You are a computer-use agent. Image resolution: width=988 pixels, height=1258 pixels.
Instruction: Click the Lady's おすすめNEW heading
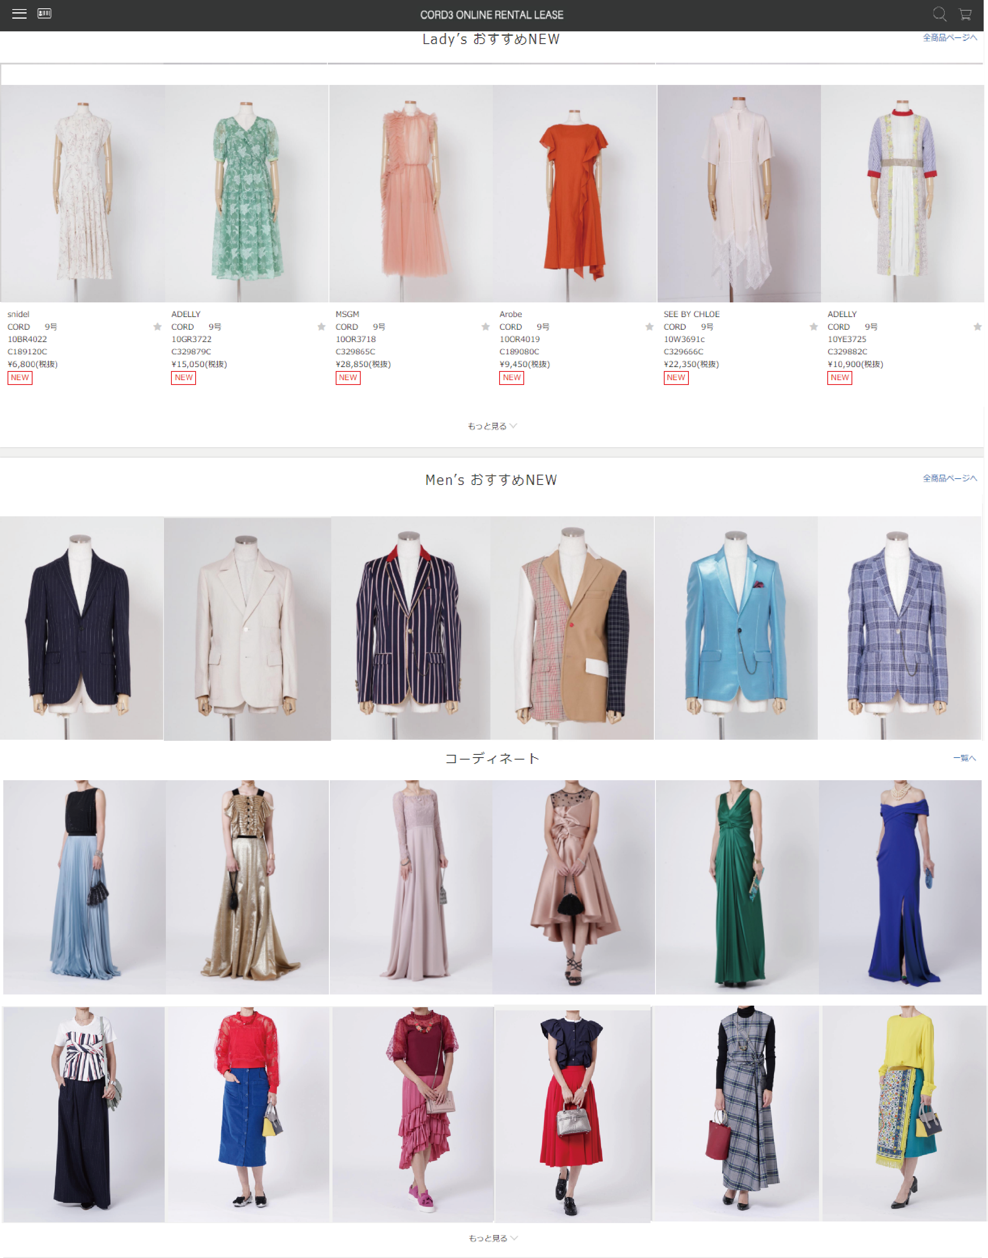tap(491, 39)
